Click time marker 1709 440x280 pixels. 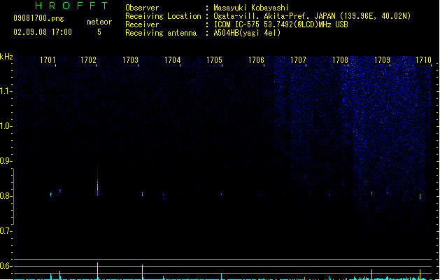point(382,60)
